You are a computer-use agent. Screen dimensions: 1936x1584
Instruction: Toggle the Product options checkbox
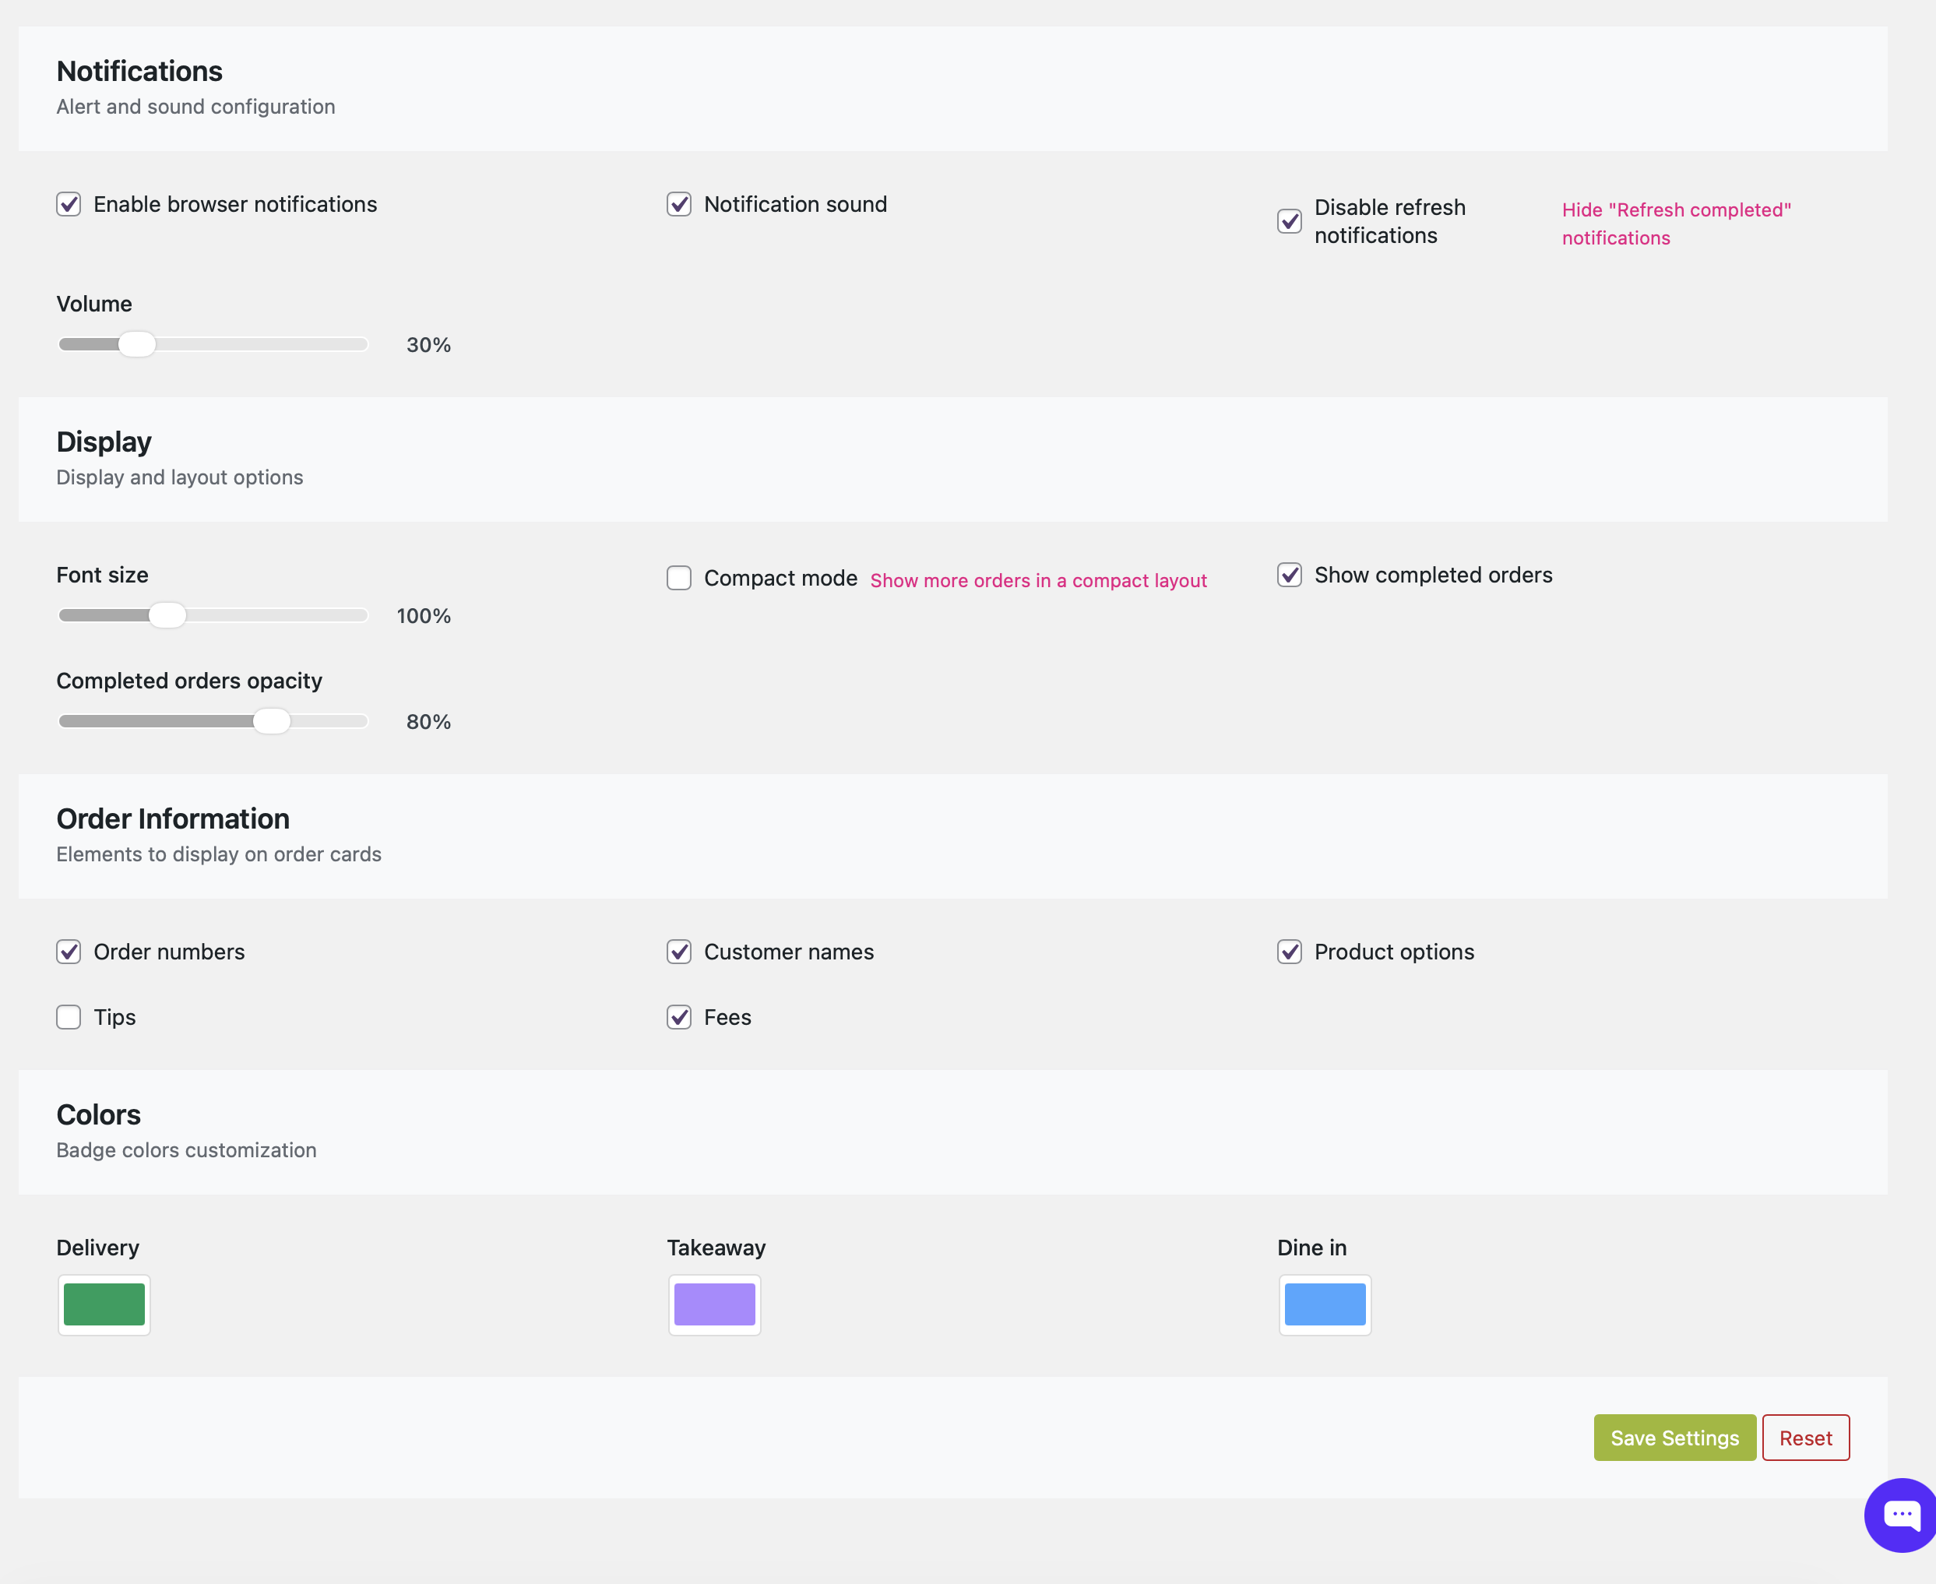coord(1289,952)
